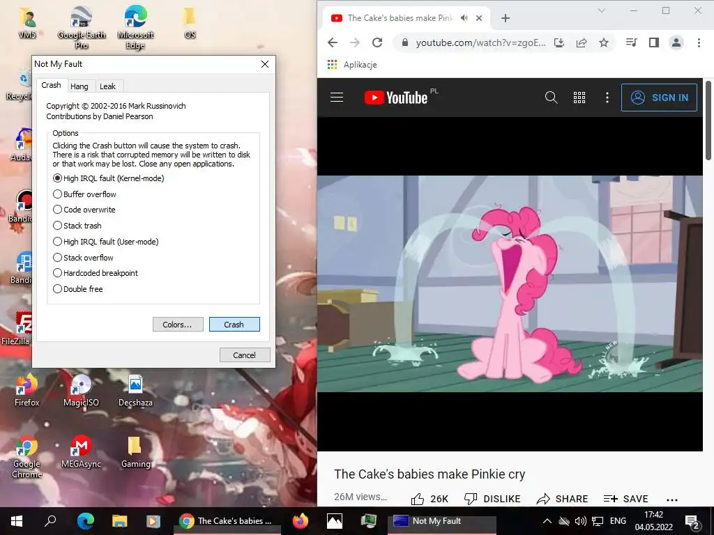Click the DISLIKE button
This screenshot has width=714, height=535.
point(492,499)
